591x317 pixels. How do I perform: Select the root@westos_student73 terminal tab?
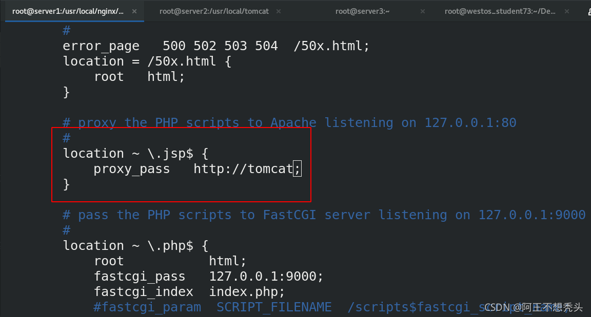(500, 11)
